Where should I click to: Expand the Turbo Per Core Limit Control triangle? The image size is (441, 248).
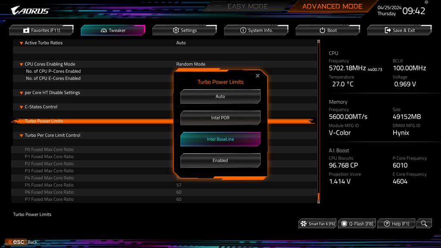(x=21, y=136)
